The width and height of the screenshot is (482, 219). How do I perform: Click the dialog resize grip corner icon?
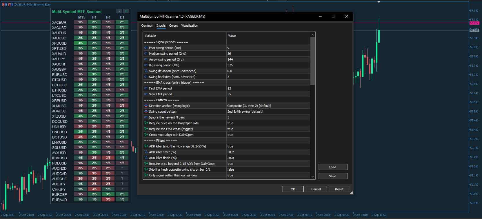(x=352, y=193)
